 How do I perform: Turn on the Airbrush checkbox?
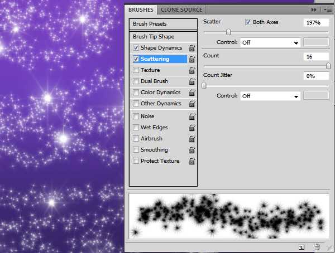tap(136, 139)
